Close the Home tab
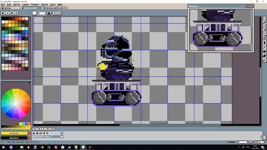 point(20,8)
